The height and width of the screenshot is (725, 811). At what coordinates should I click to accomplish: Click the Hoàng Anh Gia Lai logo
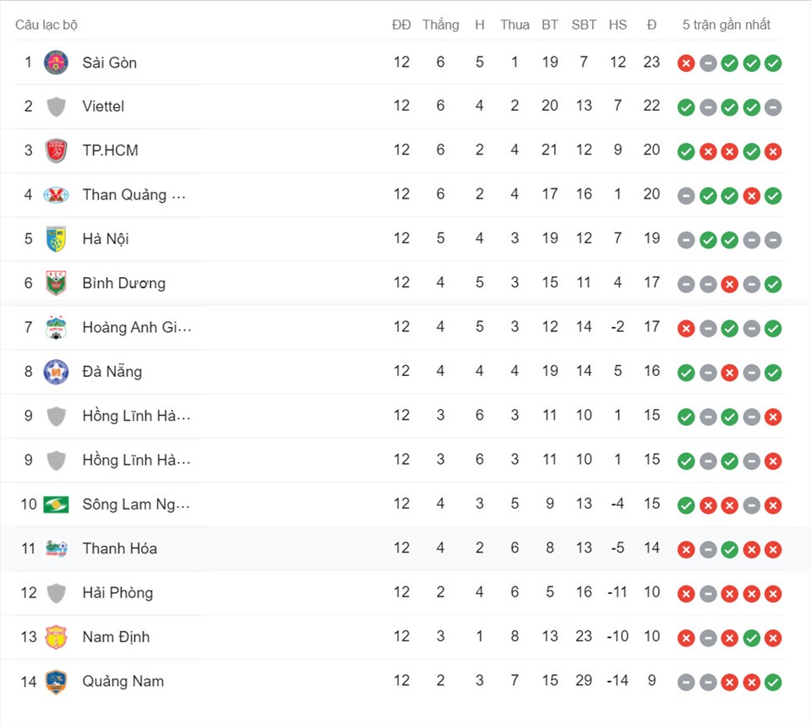pos(56,328)
